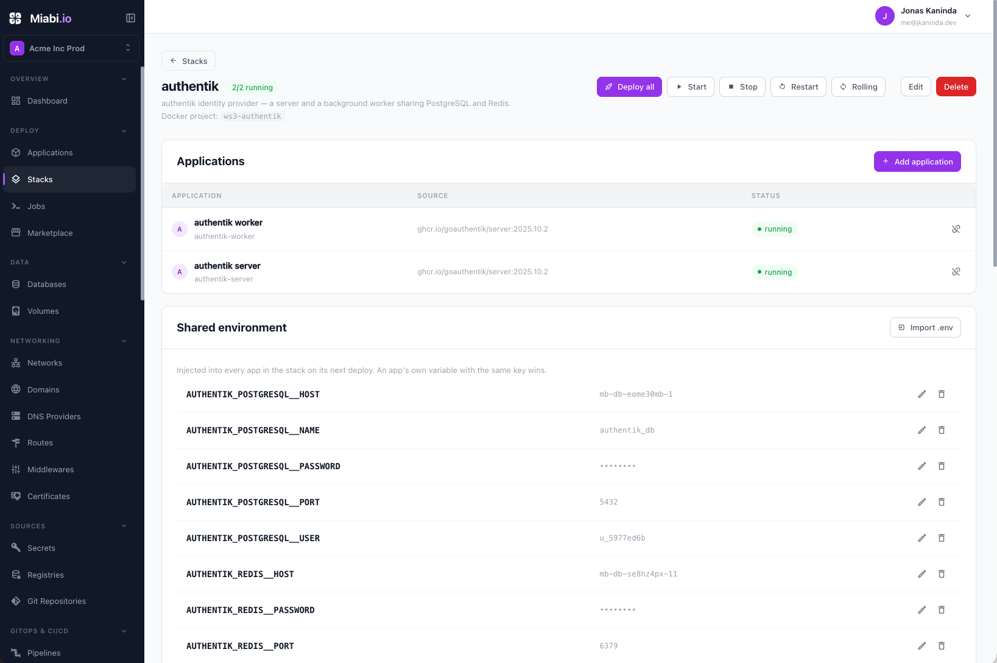Open Pipelines in sidebar
Viewport: 997px width, 663px height.
(69, 653)
